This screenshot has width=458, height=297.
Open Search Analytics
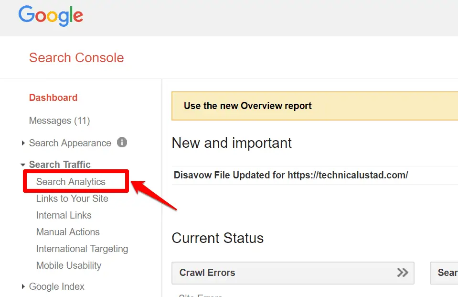[x=71, y=182]
